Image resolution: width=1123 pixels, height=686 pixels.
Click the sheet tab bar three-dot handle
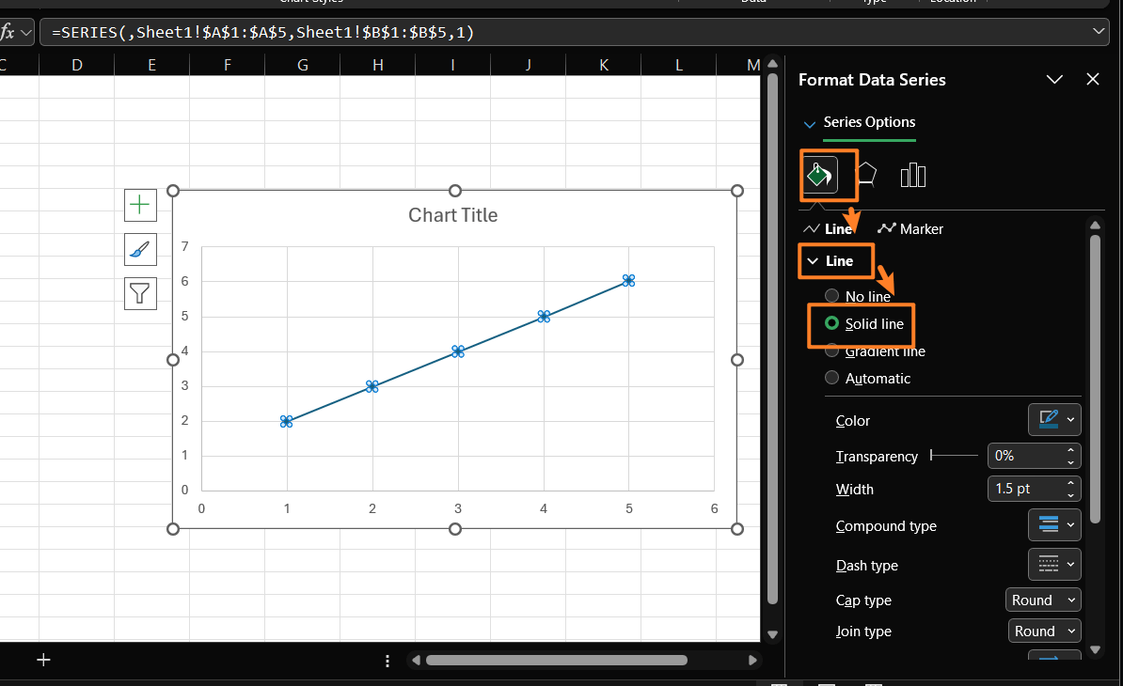(388, 661)
